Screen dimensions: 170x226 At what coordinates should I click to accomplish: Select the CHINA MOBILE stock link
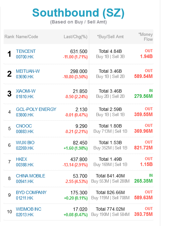tap(31, 176)
